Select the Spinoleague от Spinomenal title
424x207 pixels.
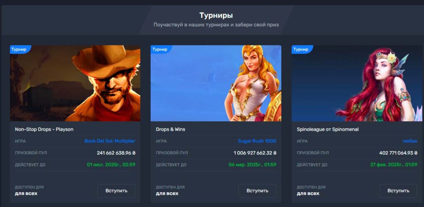(328, 129)
